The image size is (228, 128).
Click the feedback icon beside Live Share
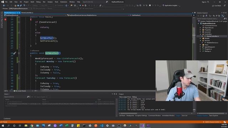(x=225, y=6)
